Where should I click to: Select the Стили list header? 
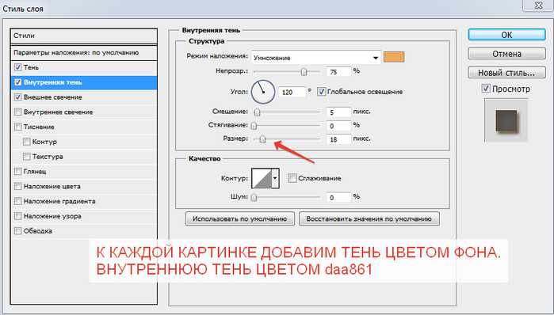click(x=84, y=36)
